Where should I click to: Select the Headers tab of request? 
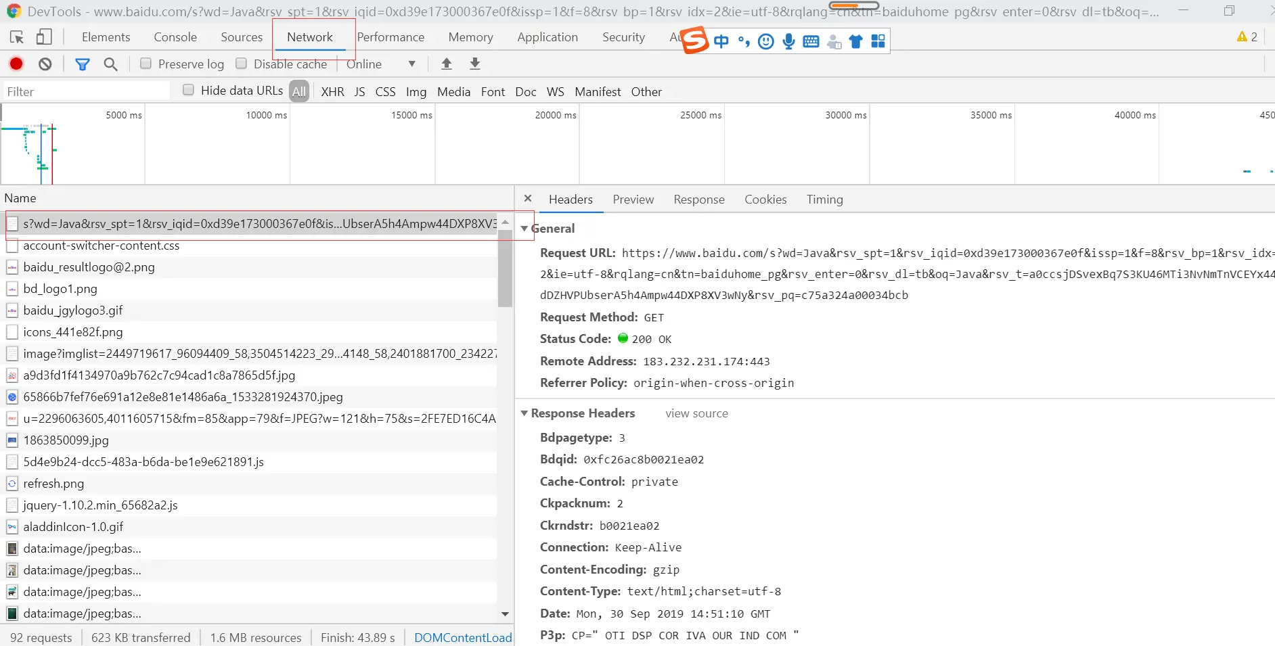click(x=571, y=200)
